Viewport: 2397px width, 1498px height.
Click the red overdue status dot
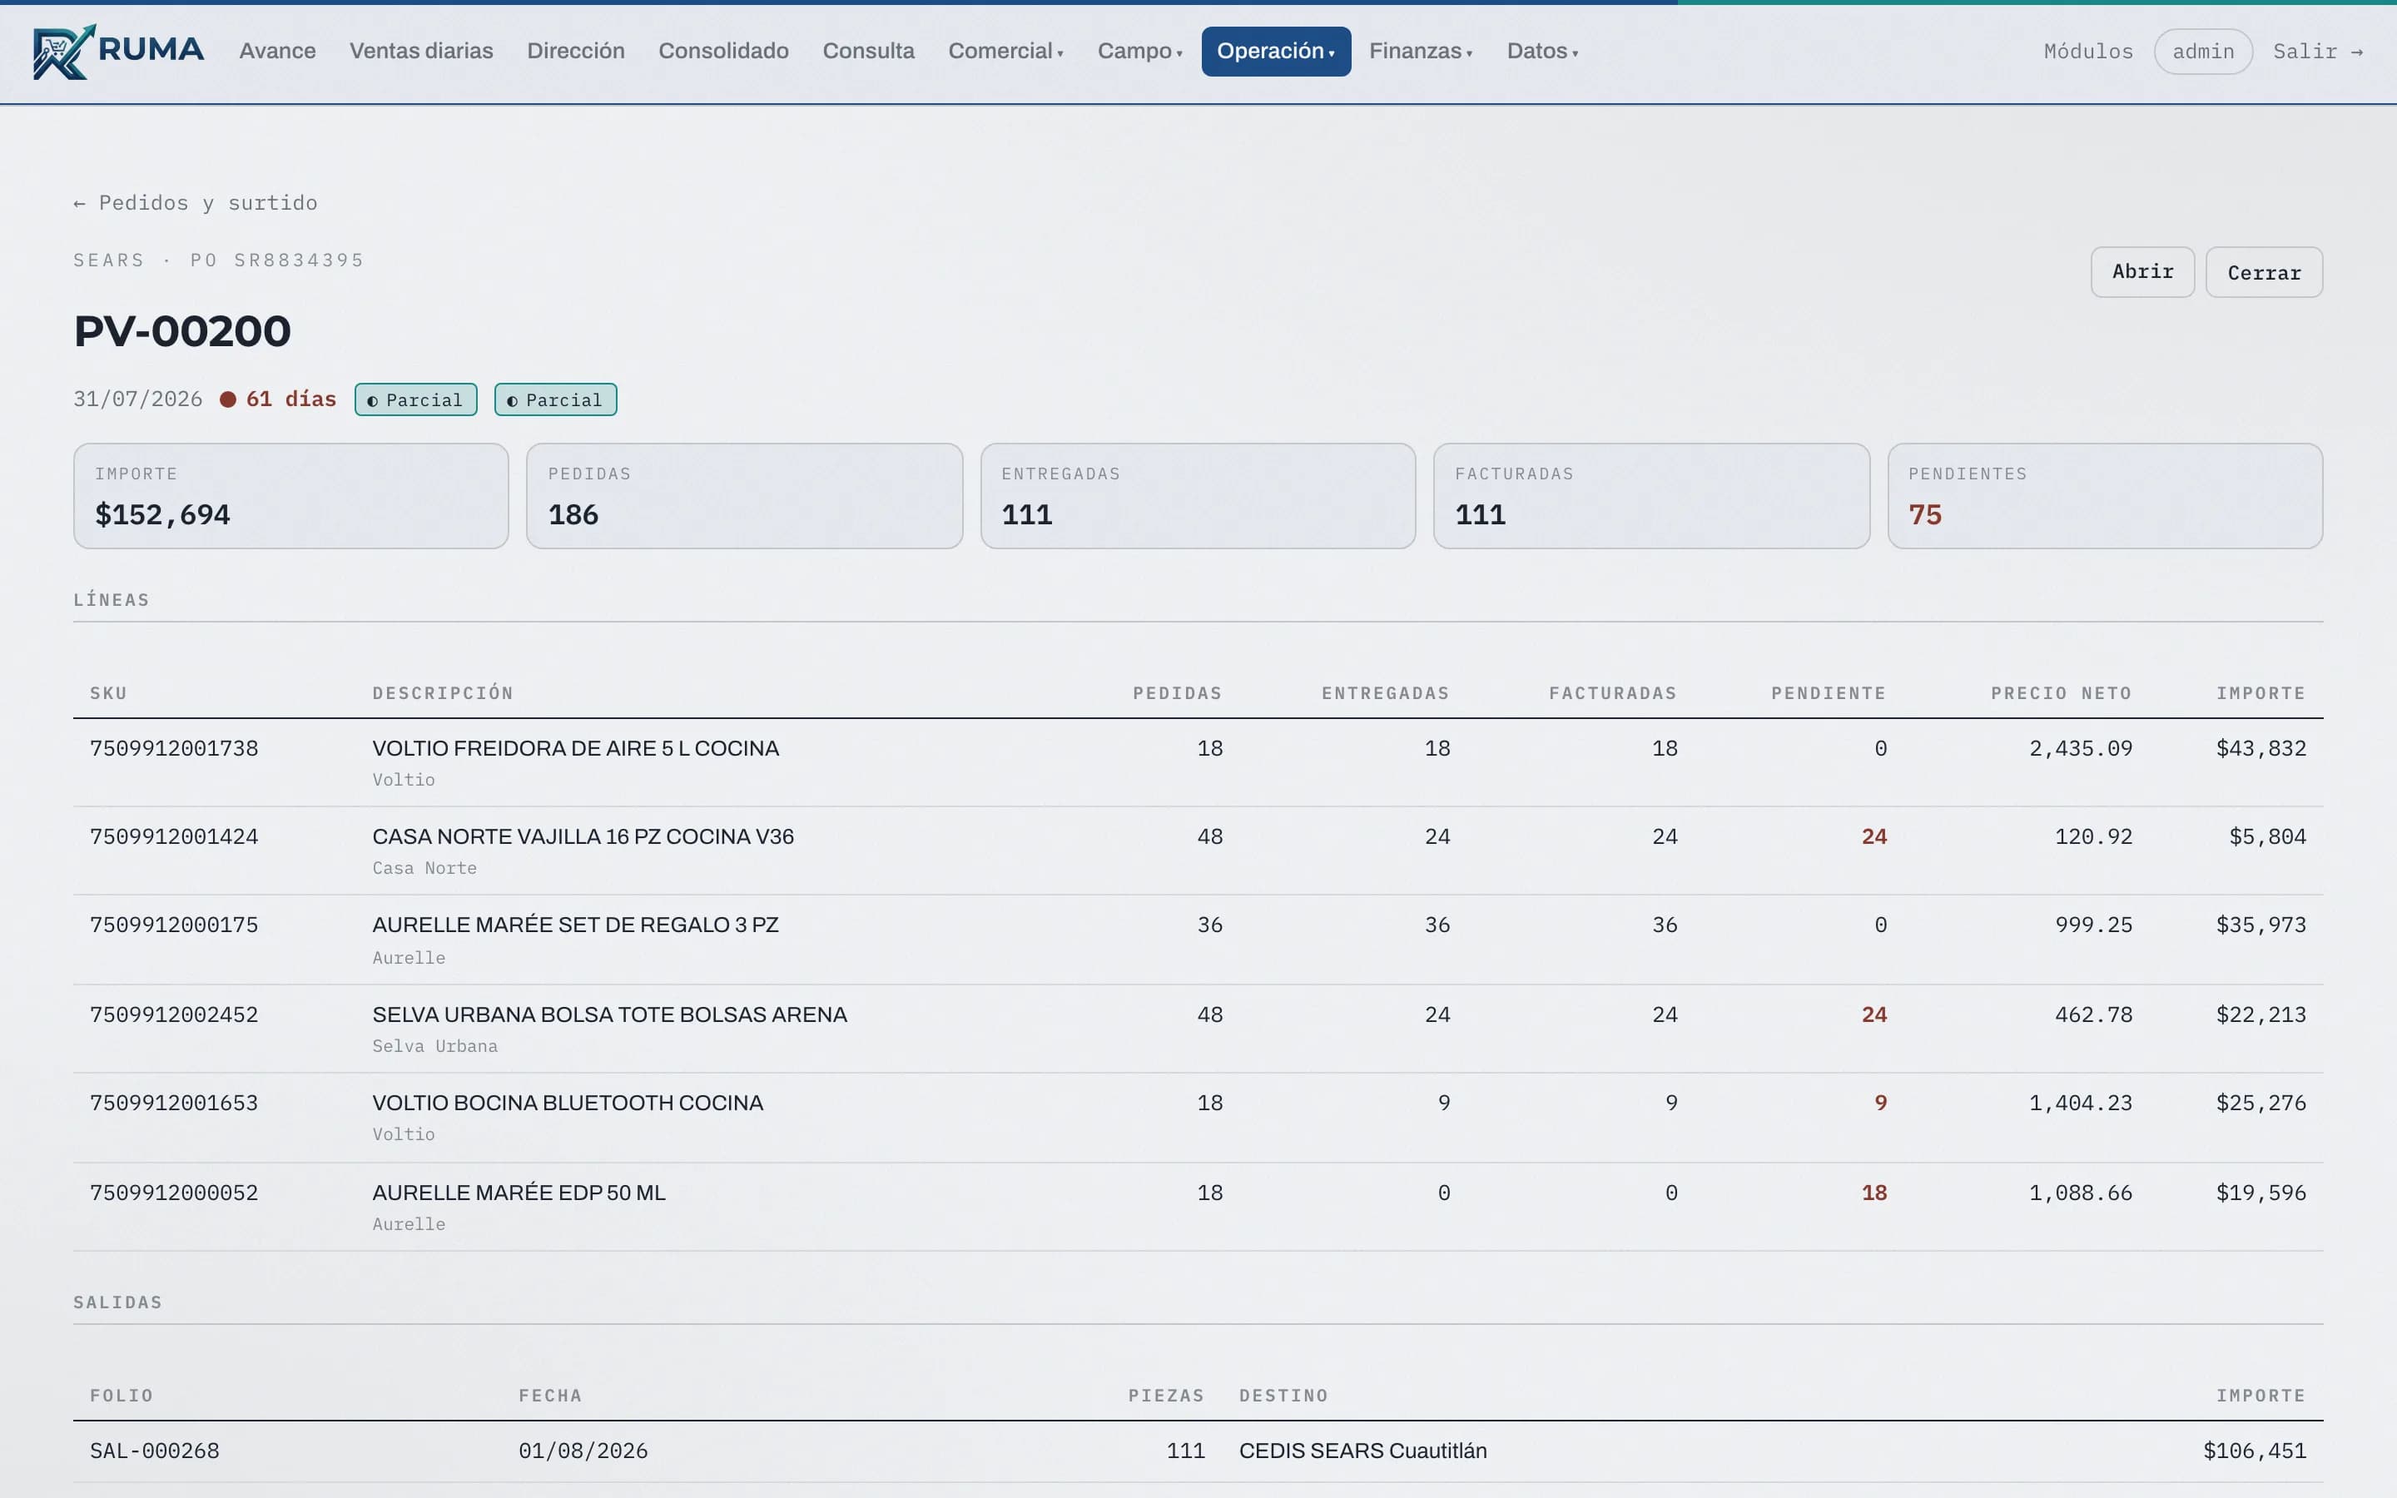coord(228,399)
